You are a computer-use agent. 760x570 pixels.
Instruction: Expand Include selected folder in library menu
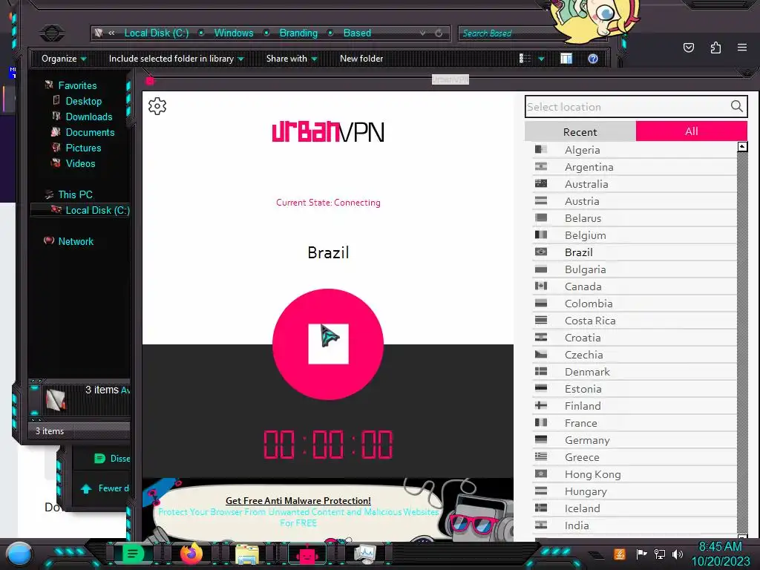point(177,59)
